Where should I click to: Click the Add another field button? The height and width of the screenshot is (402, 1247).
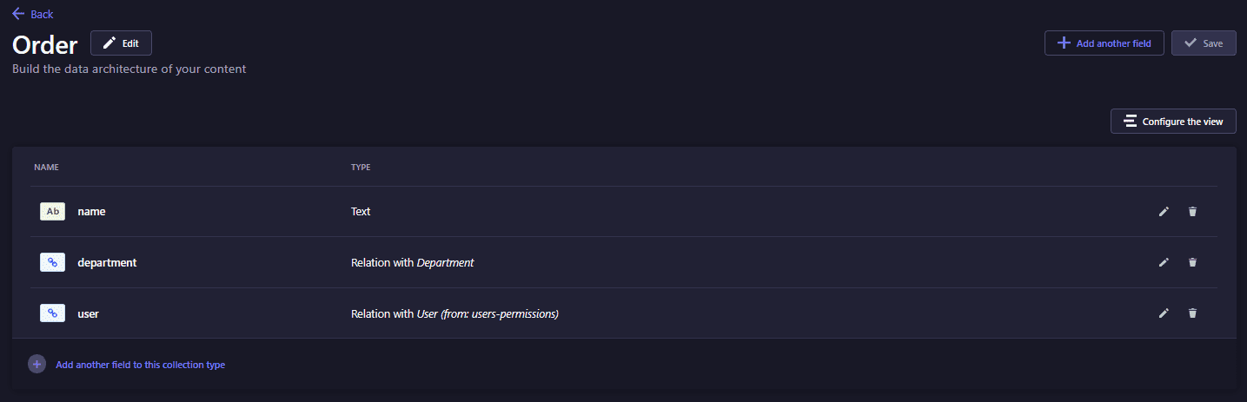1104,43
